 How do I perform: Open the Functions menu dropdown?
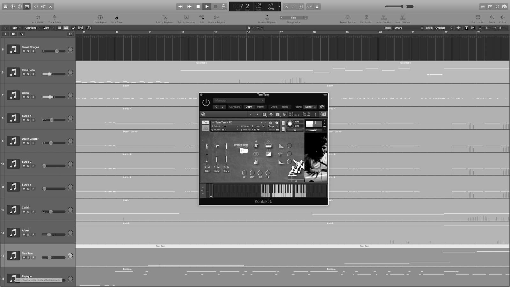point(32,28)
